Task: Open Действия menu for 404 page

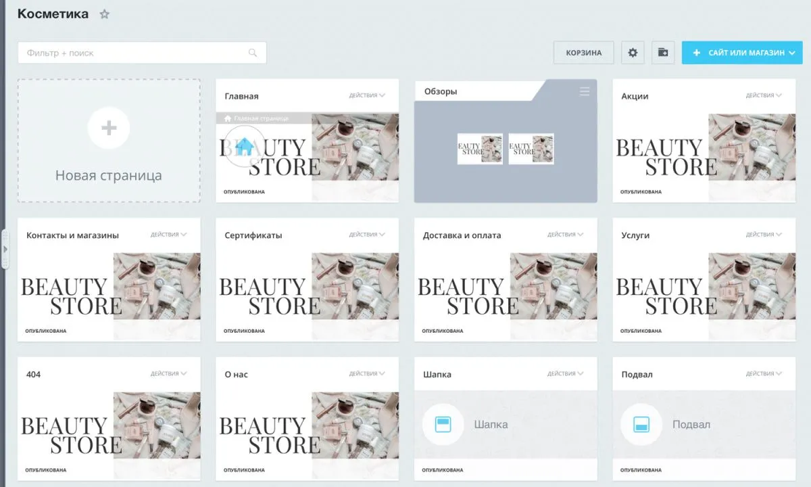Action: pos(169,373)
